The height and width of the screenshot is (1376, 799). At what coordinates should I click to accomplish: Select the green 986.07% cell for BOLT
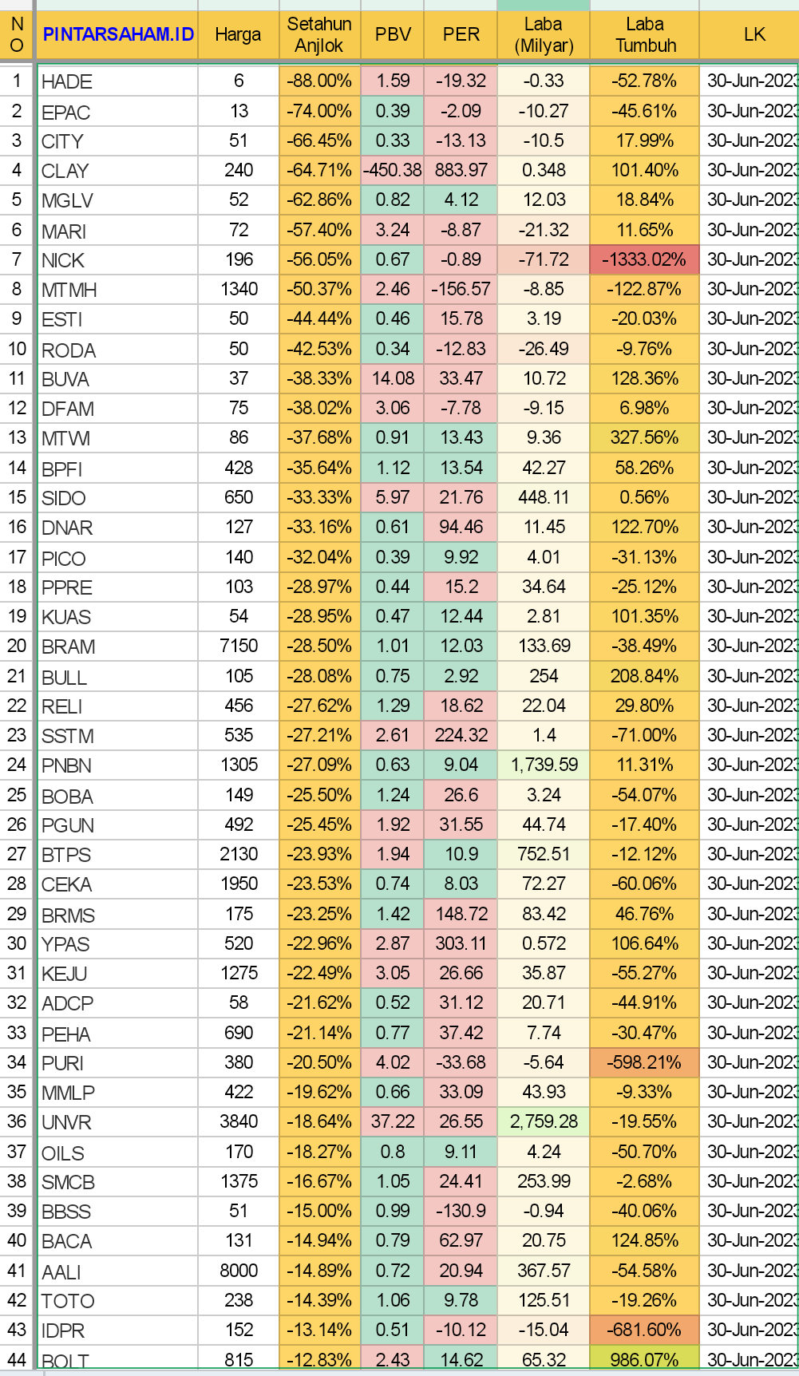coord(644,1359)
